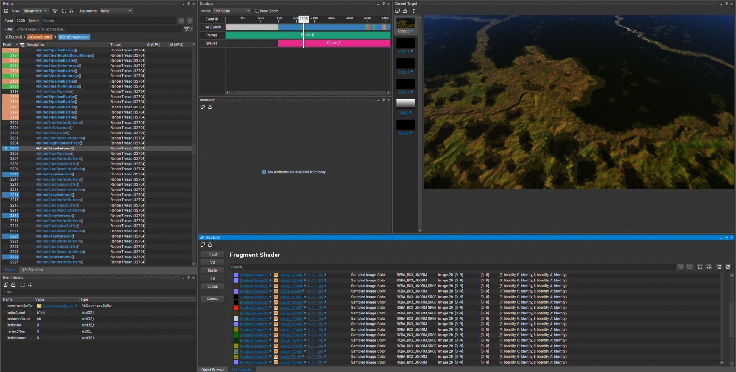Click the save icon in Fragment Shader toolbar

click(x=719, y=267)
